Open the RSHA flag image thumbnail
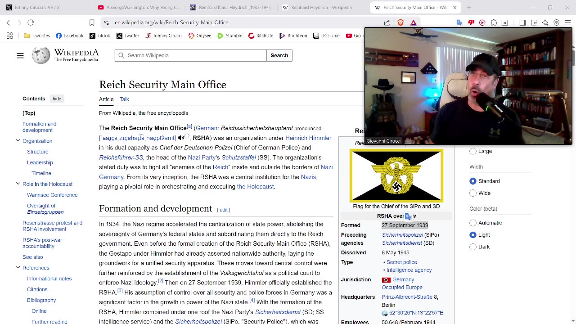 tap(396, 176)
